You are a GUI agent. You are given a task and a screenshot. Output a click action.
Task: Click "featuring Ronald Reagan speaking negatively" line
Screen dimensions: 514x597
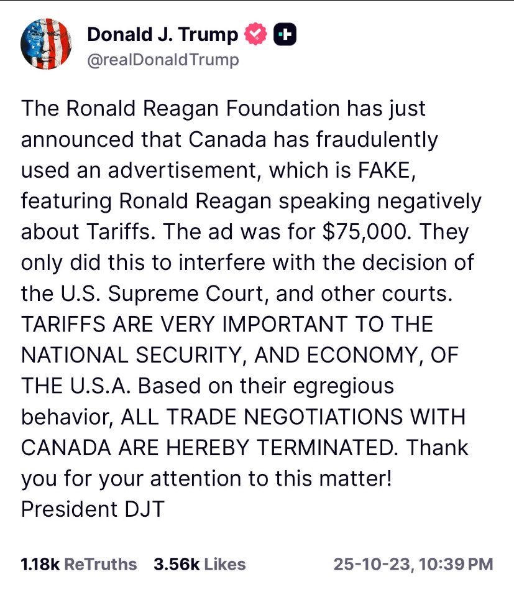click(x=251, y=200)
